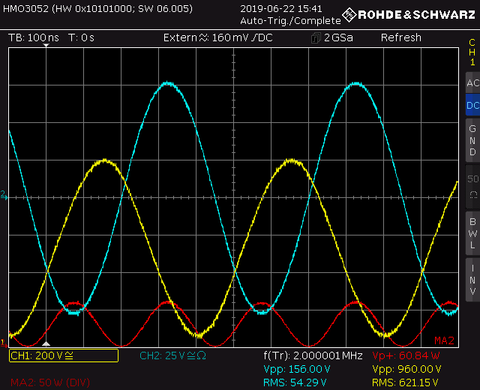Set channel 1 coupling to GND
Viewport: 480px width, 390px height.
tap(472, 140)
